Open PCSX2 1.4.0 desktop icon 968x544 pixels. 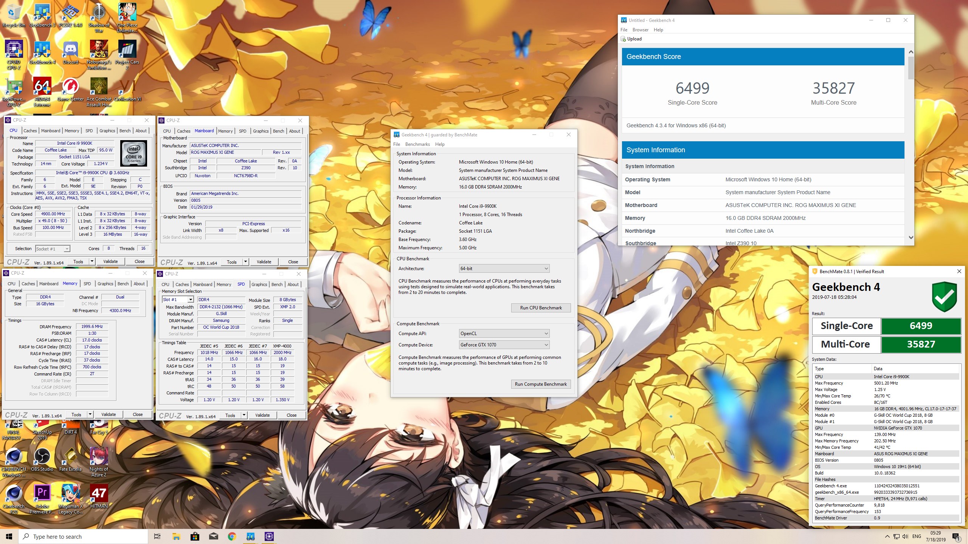[70, 15]
